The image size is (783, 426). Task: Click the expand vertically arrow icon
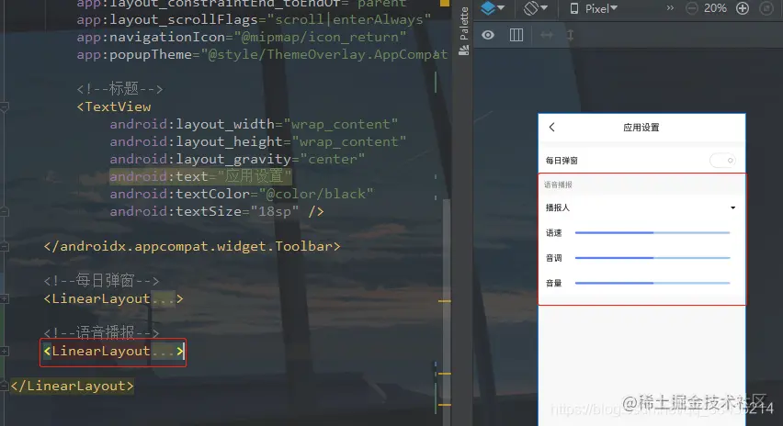[x=571, y=35]
